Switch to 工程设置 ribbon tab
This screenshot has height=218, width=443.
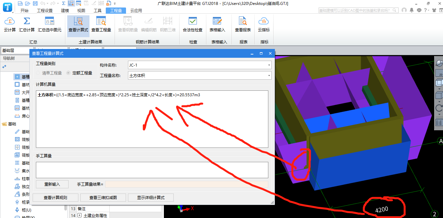45,10
